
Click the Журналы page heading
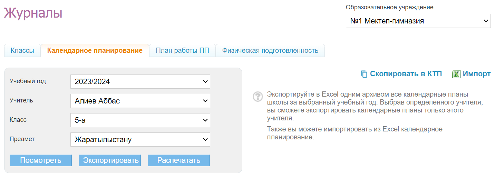click(33, 13)
